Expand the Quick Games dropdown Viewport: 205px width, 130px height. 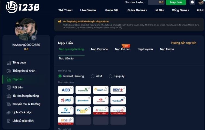pos(137,10)
